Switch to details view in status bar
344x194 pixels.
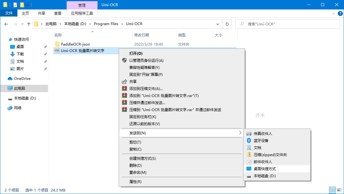click(332, 190)
